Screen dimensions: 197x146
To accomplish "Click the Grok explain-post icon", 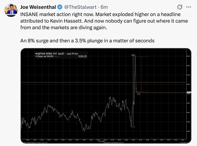I will [x=180, y=7].
